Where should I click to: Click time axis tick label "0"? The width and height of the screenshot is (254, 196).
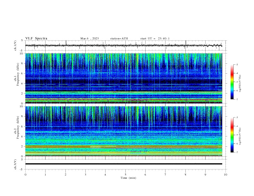[x=25, y=175]
